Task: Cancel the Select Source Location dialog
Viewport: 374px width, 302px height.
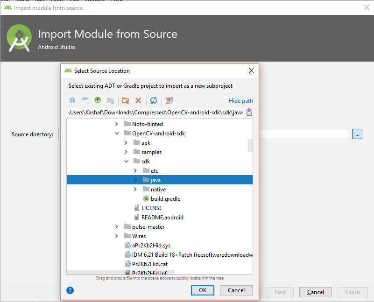Action: (236, 290)
